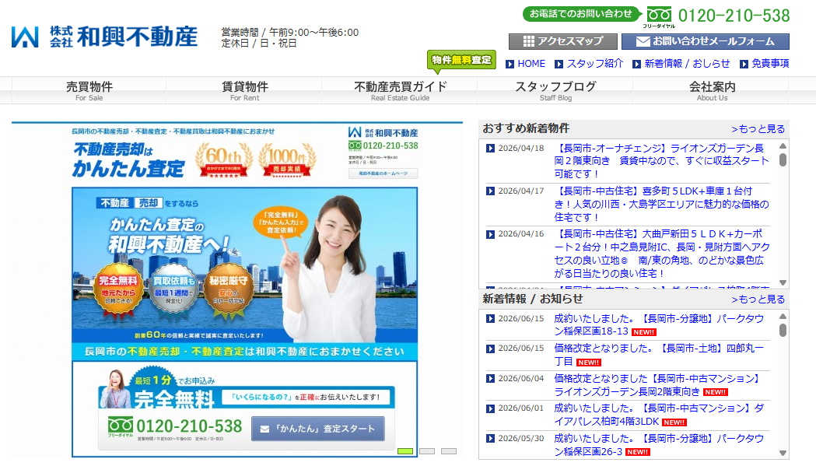Open 成約いたしました パークタウン稲保区画18-13 news
The height and width of the screenshot is (473, 816).
coord(659,324)
